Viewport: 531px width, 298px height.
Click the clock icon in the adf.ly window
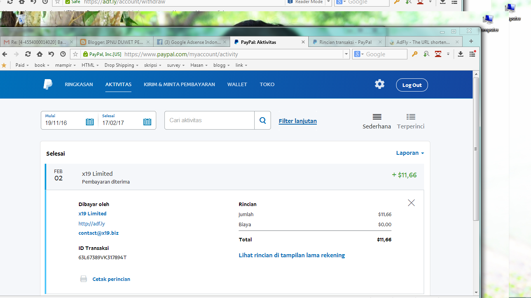pos(45,2)
